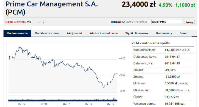The image size is (199, 107).
Task: Select the Podsumowanie tab
Action: pos(17,33)
